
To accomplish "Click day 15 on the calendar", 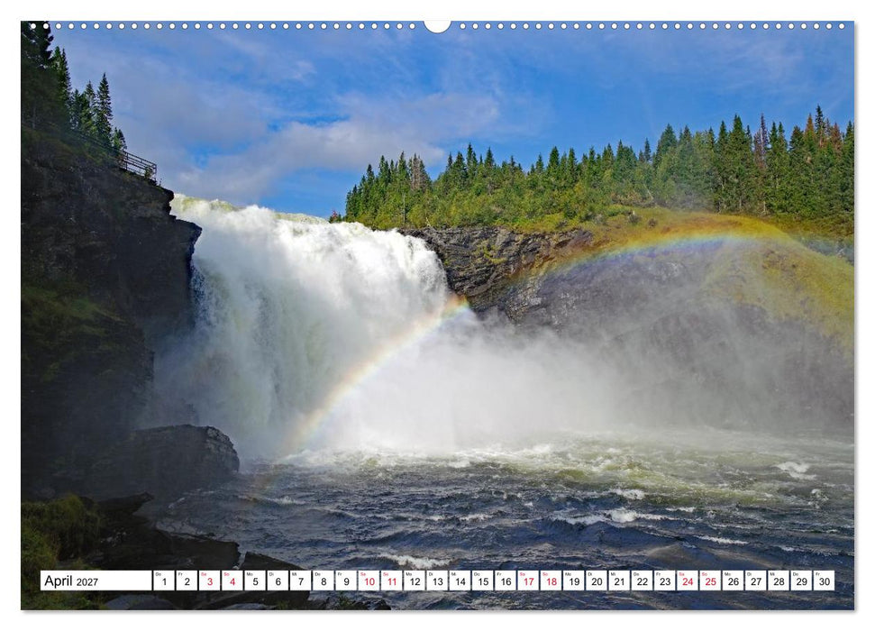I will pyautogui.click(x=483, y=581).
